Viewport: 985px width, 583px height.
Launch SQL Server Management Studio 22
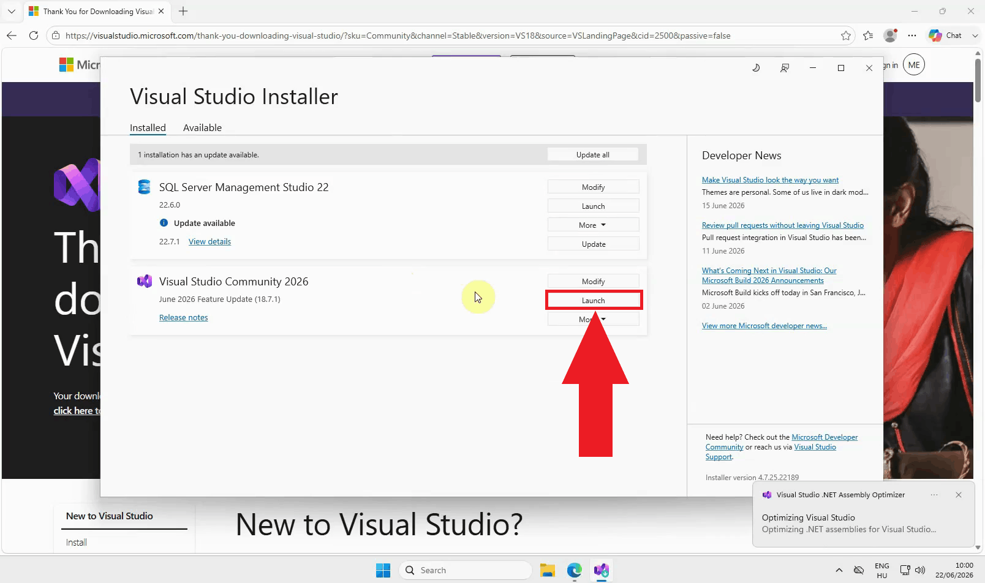coord(593,206)
